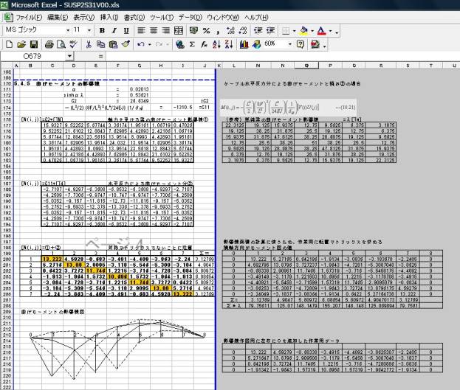This screenshot has height=390, width=460.
Task: Apply the Percent style button
Action: click(x=206, y=30)
